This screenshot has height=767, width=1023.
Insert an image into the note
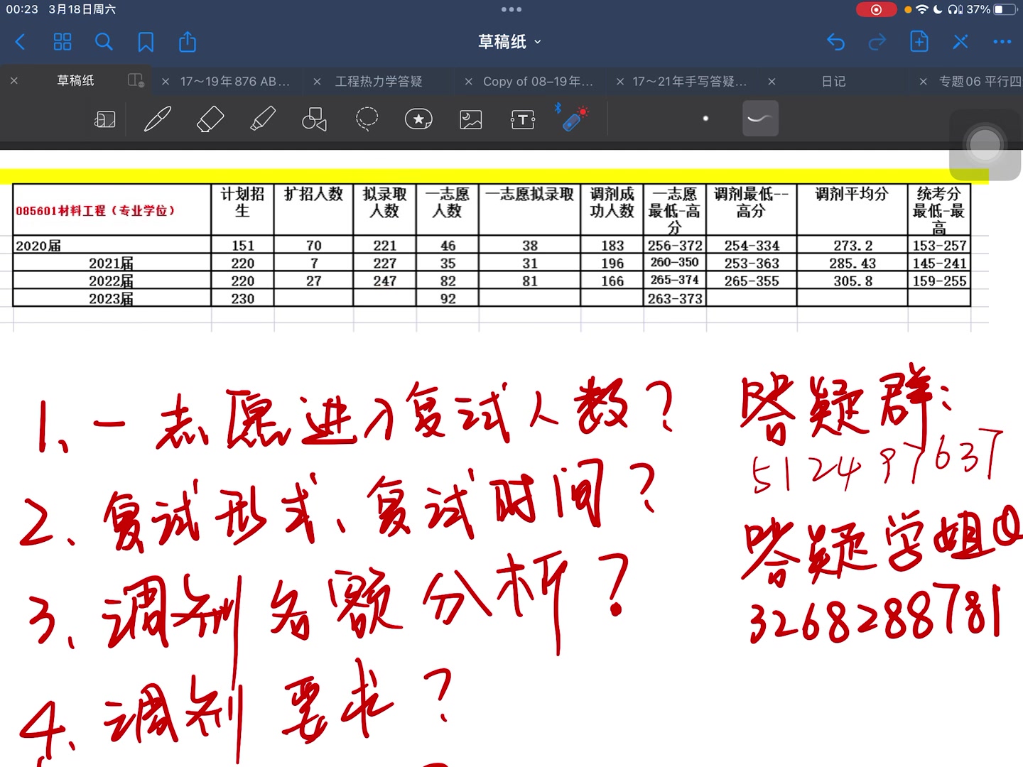[470, 119]
